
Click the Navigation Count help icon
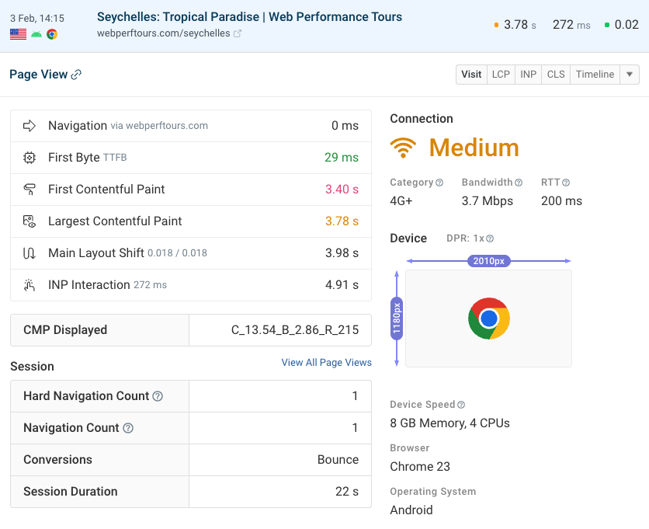pyautogui.click(x=128, y=428)
